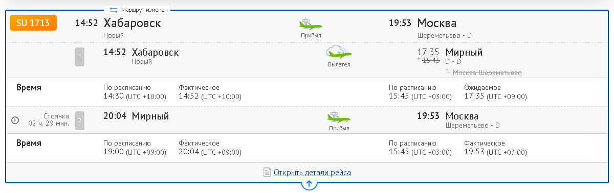Click 'Маршрут изменен' label
Screen dimensions: 614x193
pos(144,10)
